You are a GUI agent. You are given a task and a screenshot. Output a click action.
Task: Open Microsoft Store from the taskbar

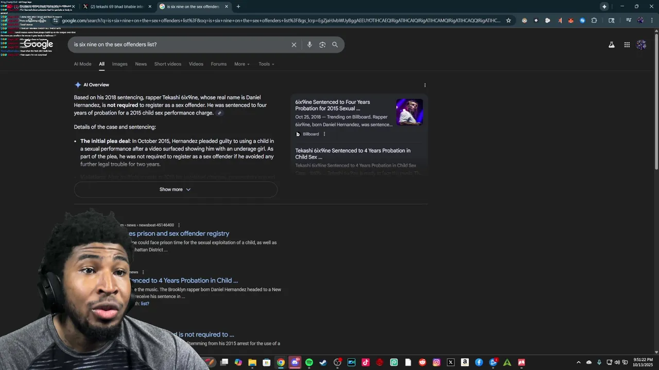267,362
